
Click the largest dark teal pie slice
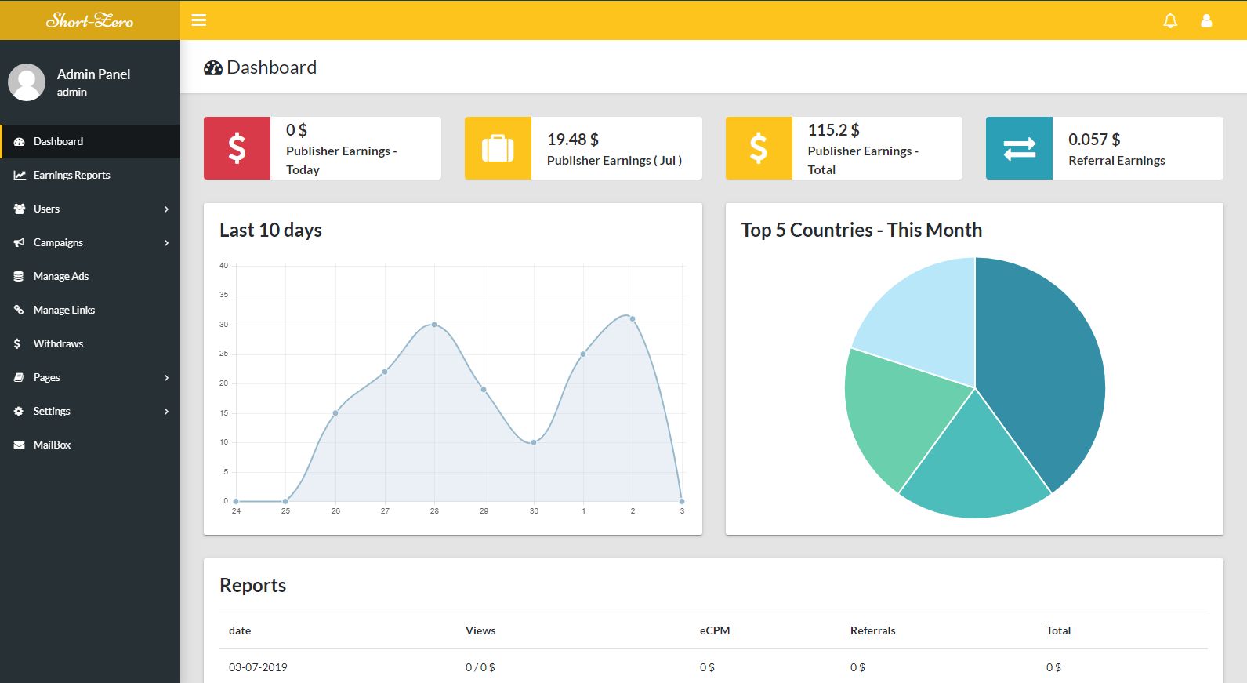tap(1042, 369)
